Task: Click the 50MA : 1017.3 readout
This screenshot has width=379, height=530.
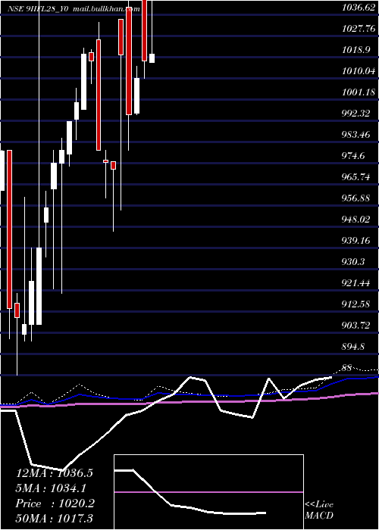Action: pyautogui.click(x=55, y=519)
